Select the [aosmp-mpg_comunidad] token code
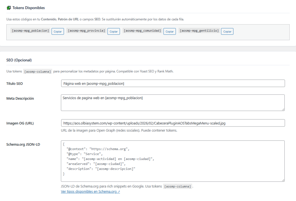The width and height of the screenshot is (296, 201). coord(143,31)
